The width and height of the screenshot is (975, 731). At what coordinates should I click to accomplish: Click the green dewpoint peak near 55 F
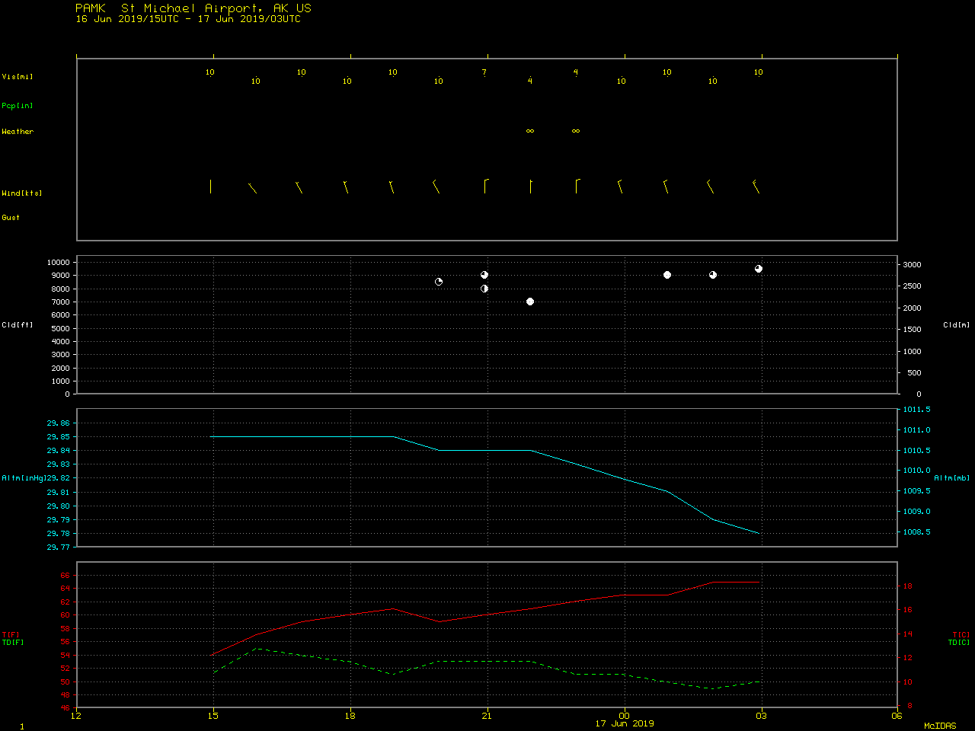[x=258, y=649]
